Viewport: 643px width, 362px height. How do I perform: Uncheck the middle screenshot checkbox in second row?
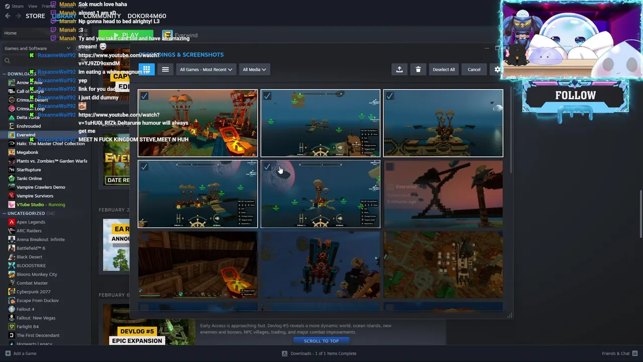[267, 166]
